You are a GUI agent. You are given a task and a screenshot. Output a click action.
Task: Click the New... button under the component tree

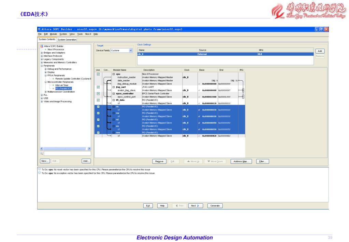pyautogui.click(x=45, y=161)
